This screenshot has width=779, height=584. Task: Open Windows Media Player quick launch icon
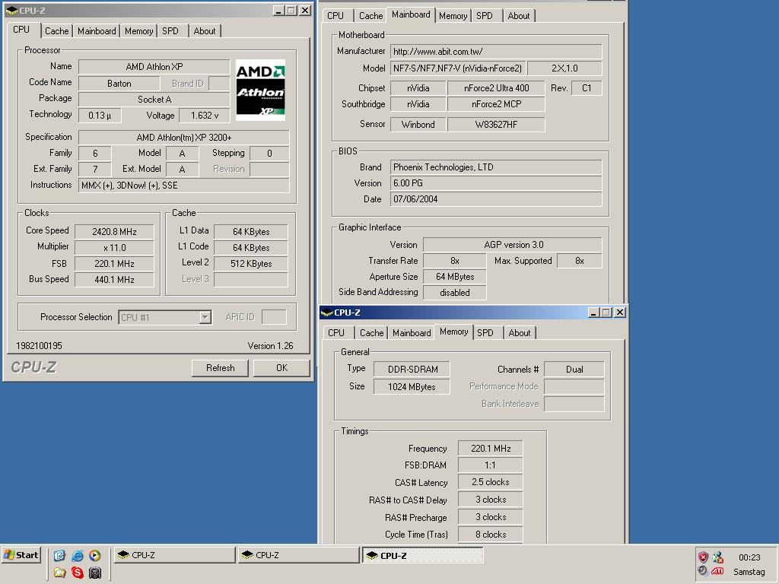pyautogui.click(x=95, y=555)
